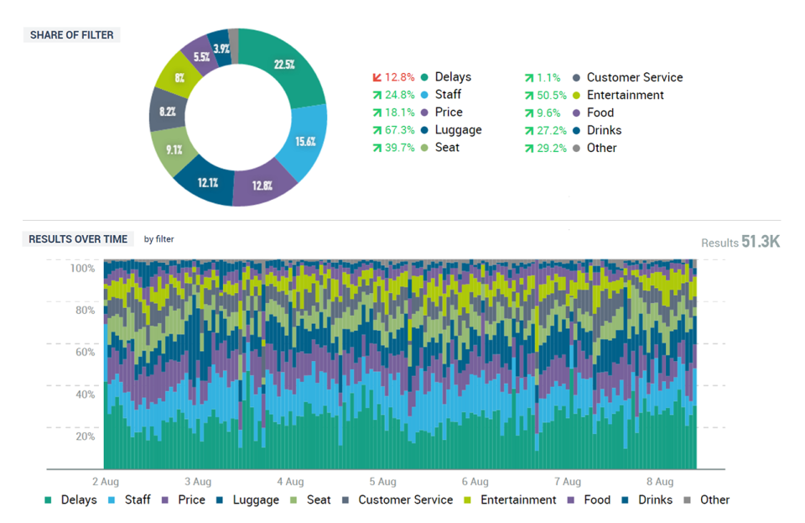
Task: Click the Luggage label in the bottom legend
Action: pos(255,499)
